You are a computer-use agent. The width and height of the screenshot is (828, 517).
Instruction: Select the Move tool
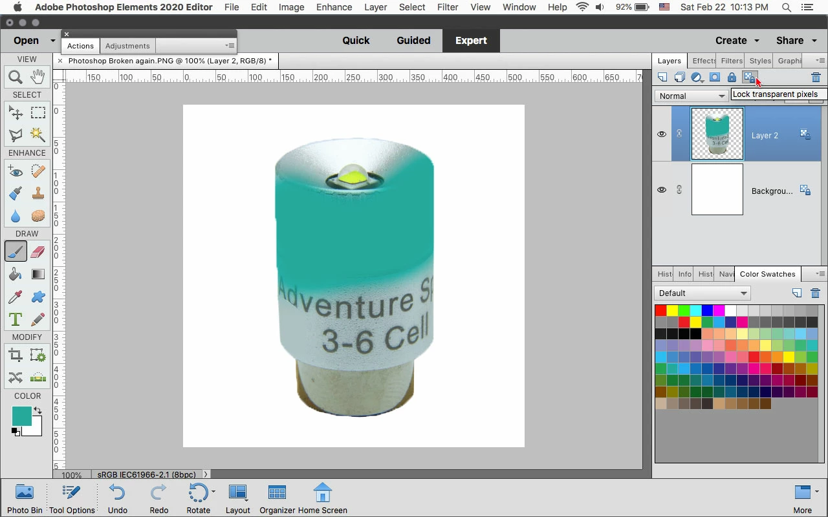[16, 113]
